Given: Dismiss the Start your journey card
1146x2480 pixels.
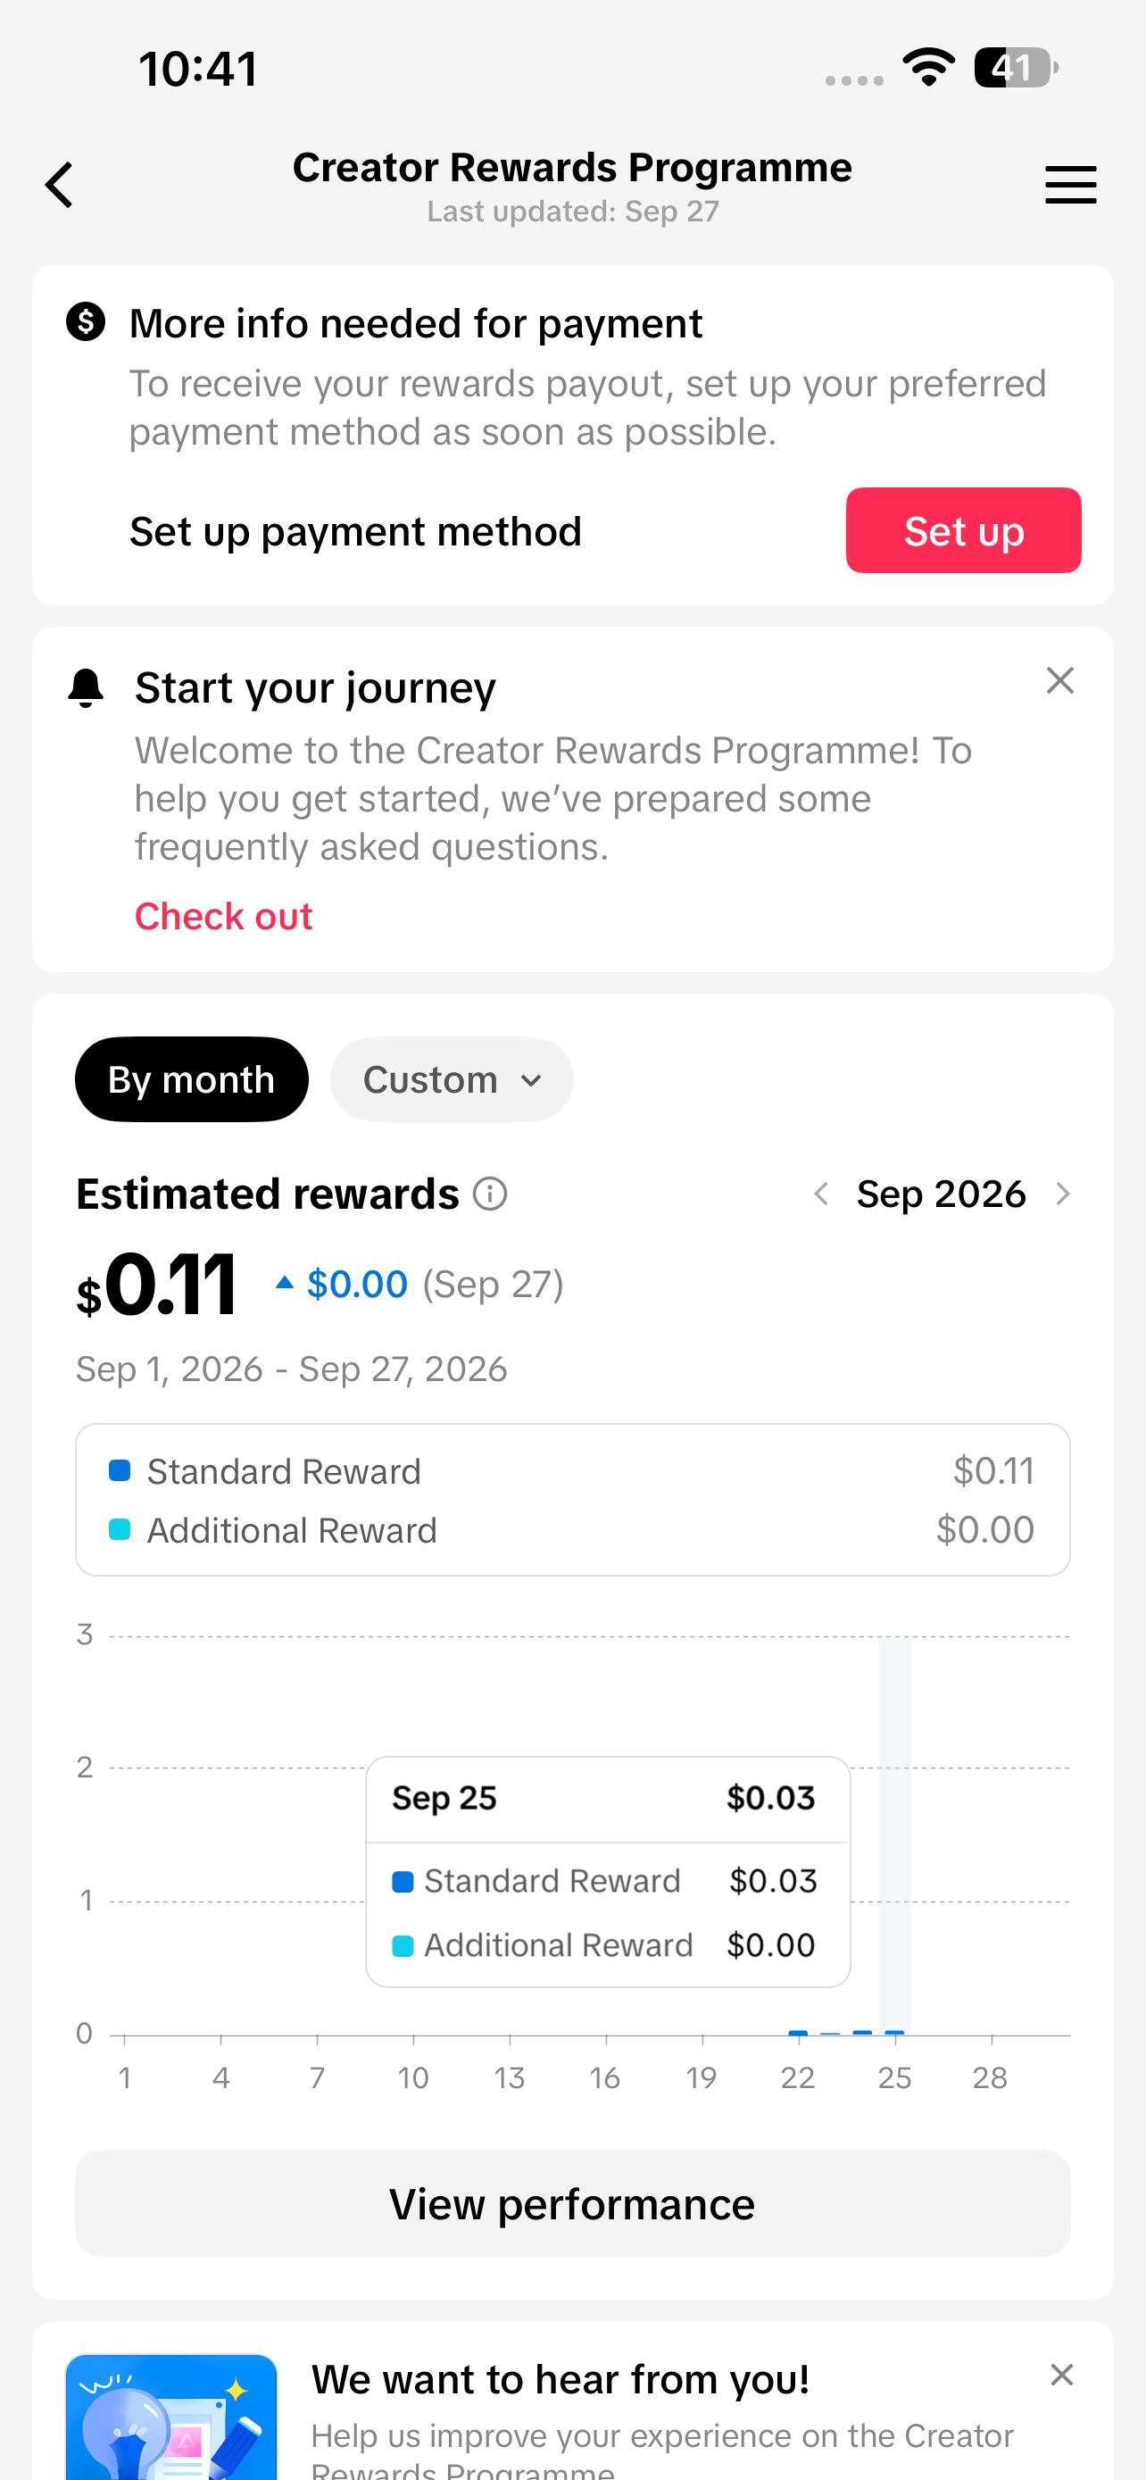Looking at the screenshot, I should (x=1059, y=680).
